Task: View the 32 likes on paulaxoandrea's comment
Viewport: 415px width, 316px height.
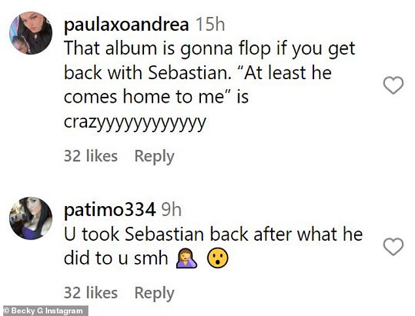Action: [91, 156]
